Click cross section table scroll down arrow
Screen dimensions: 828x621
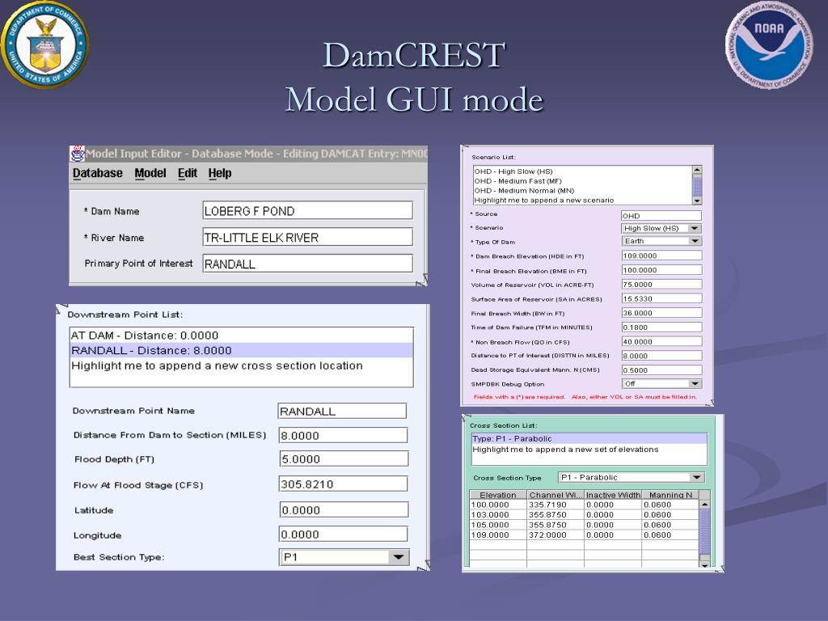704,564
